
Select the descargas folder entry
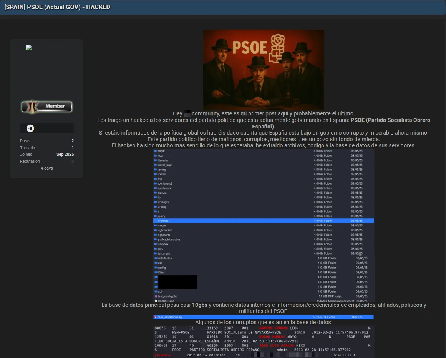(163, 253)
